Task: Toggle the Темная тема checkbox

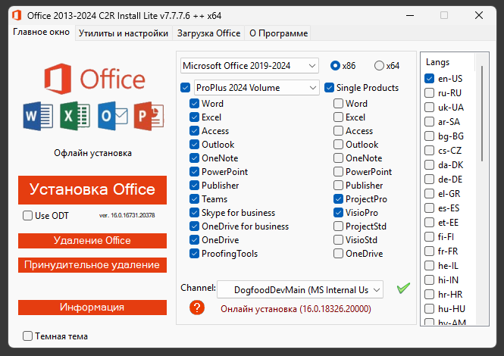Action: coord(28,336)
